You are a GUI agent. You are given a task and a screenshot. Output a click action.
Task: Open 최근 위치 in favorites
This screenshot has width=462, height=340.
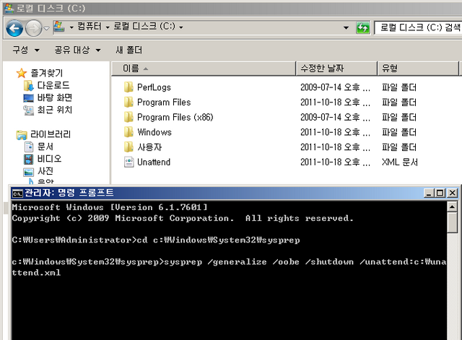pos(55,110)
